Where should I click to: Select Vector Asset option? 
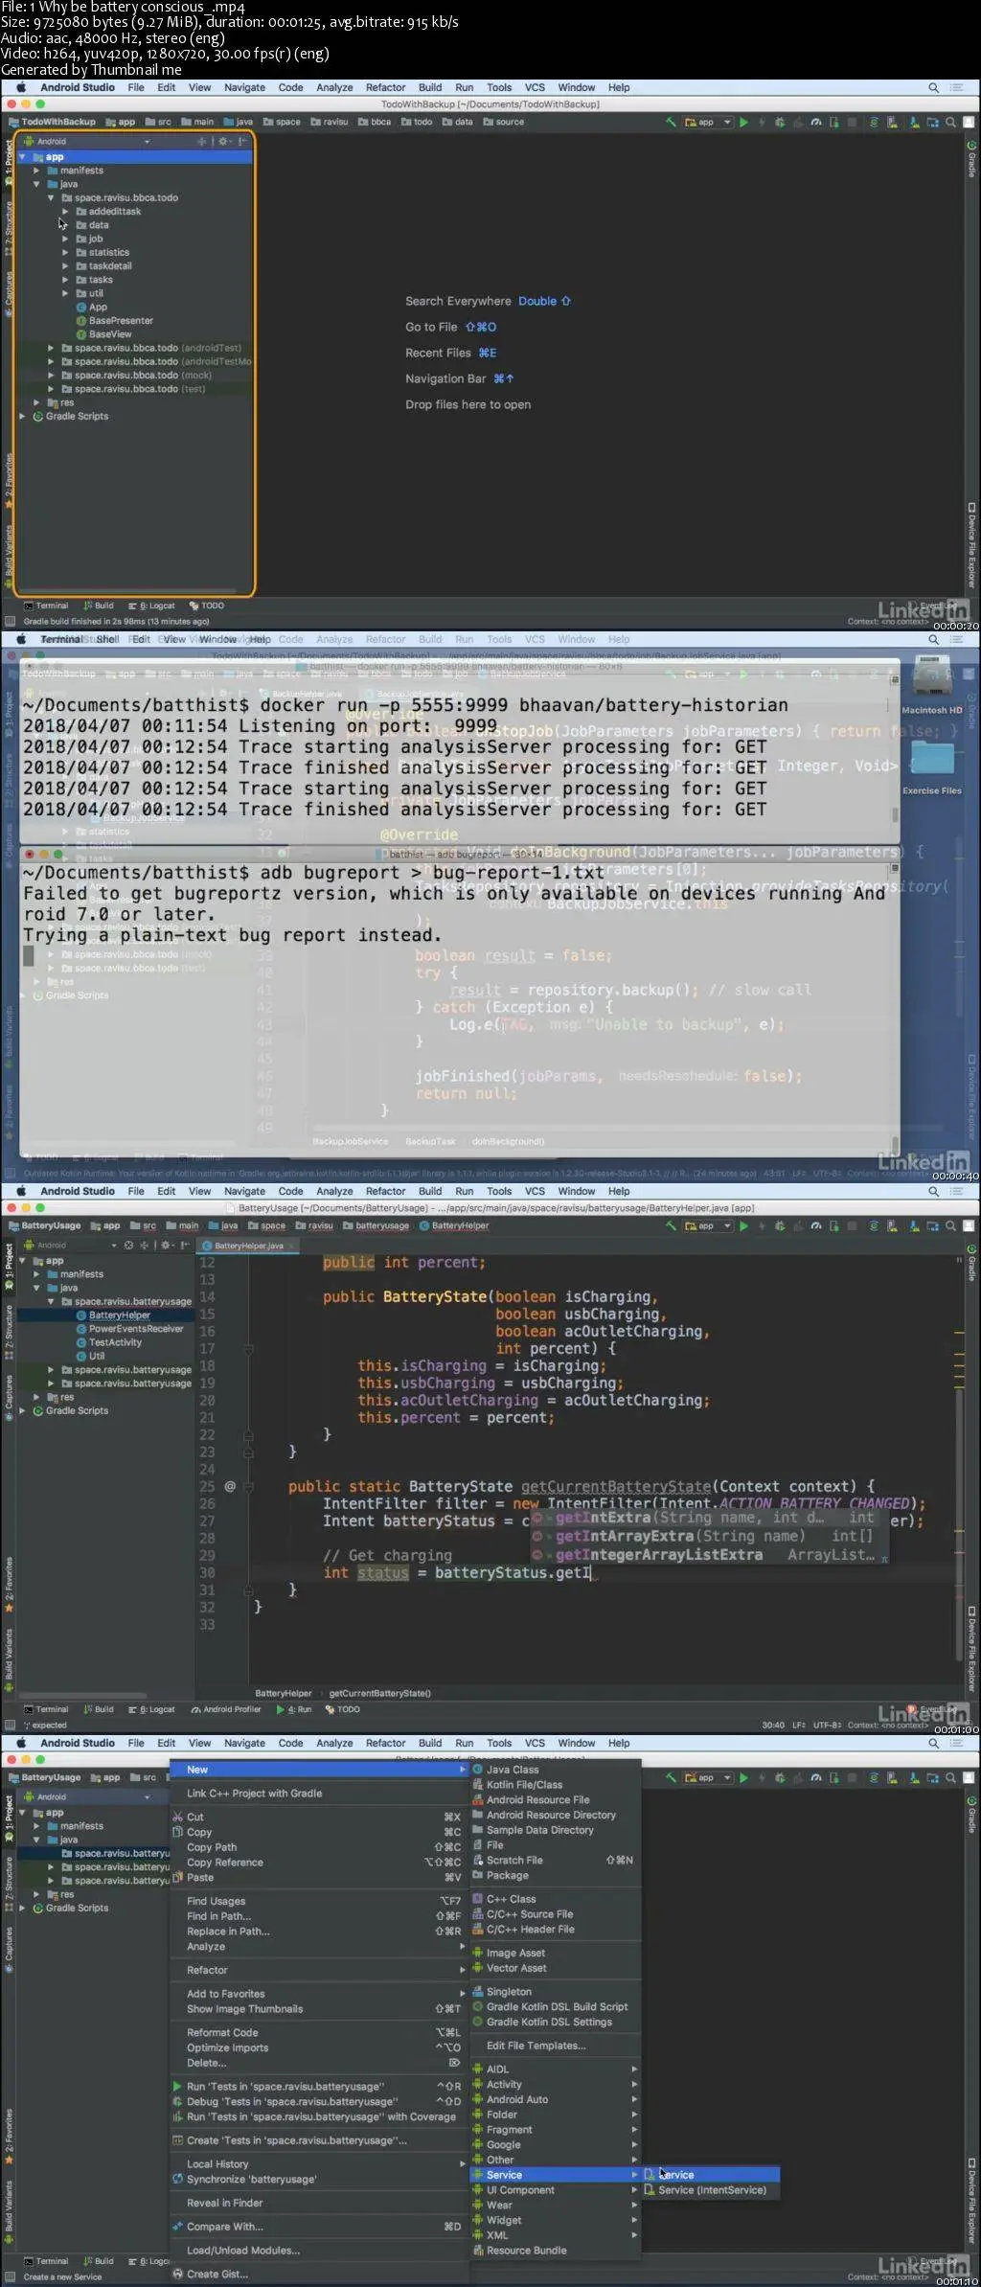[x=515, y=1968]
